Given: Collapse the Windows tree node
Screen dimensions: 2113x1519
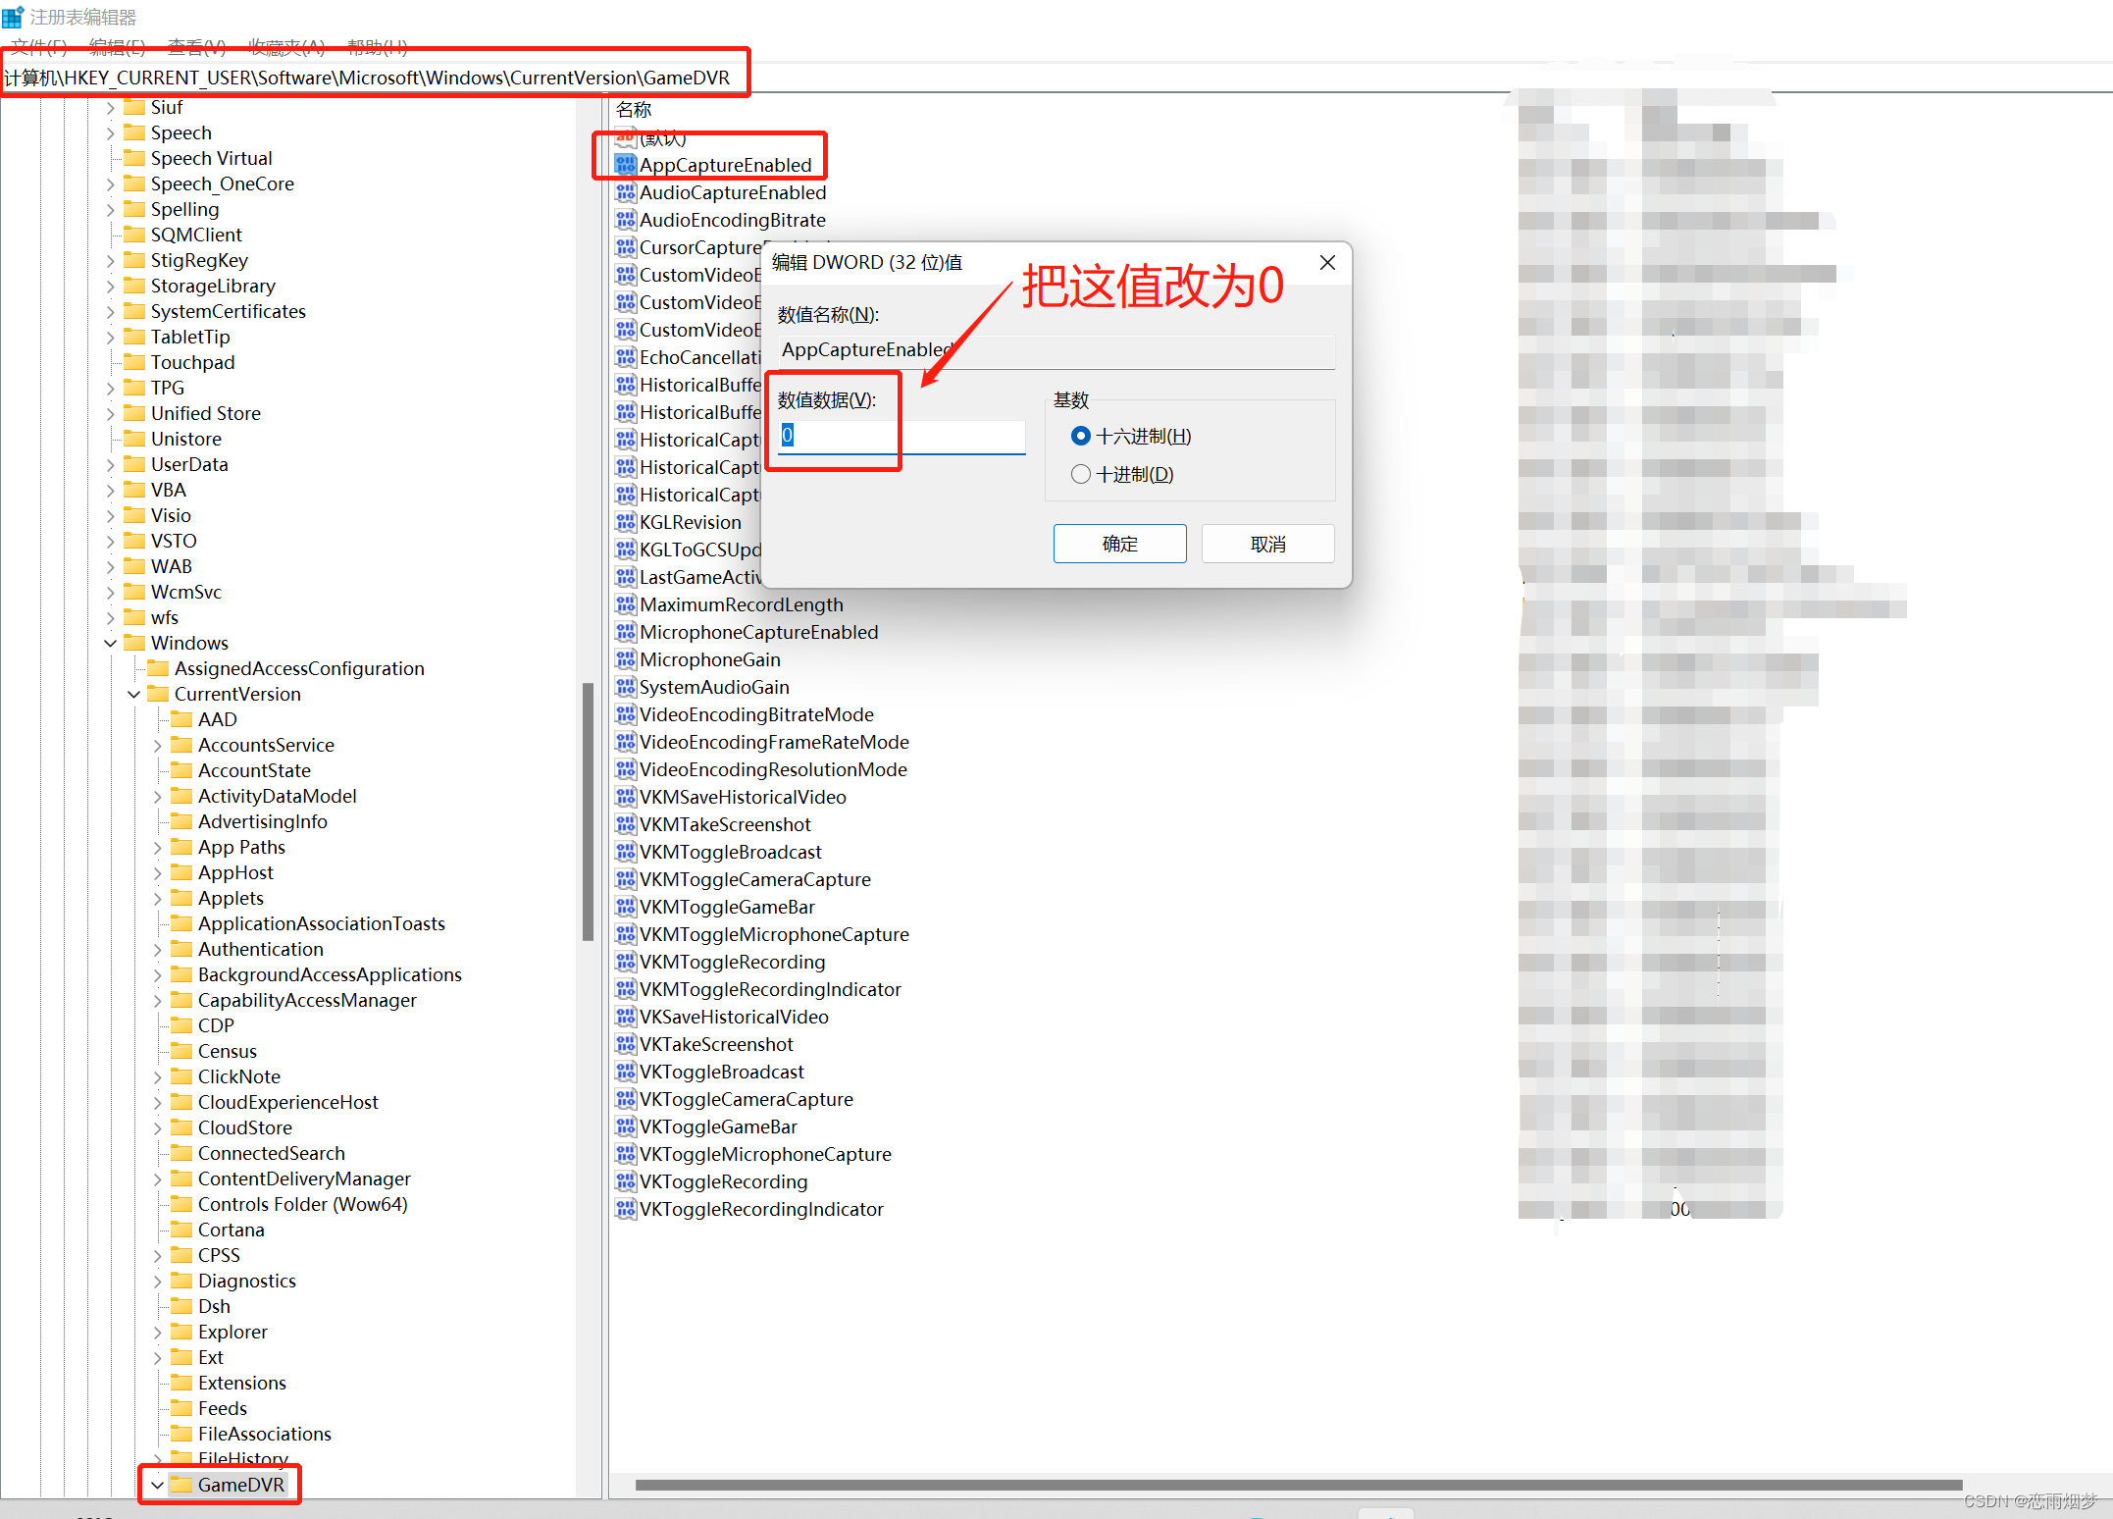Looking at the screenshot, I should (x=110, y=644).
